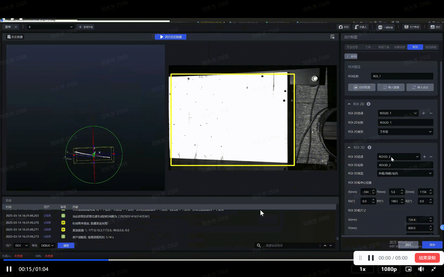The width and height of the screenshot is (444, 277).
Task: Click the view settings icon above the image
Action: [332, 37]
